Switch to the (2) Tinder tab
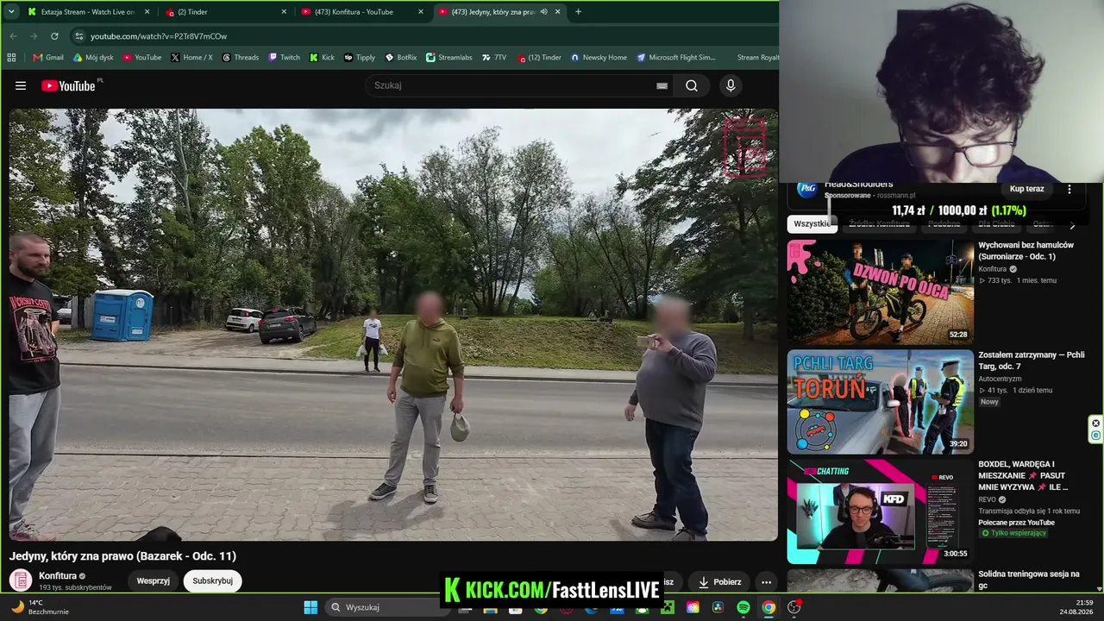 tap(224, 12)
